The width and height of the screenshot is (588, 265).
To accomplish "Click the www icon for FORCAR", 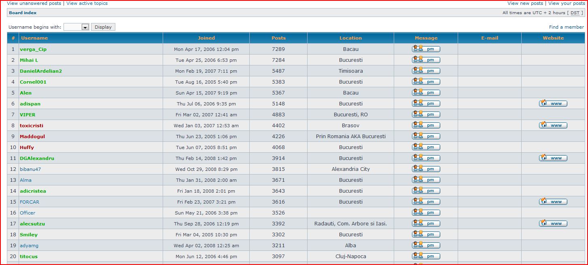I will click(x=553, y=202).
